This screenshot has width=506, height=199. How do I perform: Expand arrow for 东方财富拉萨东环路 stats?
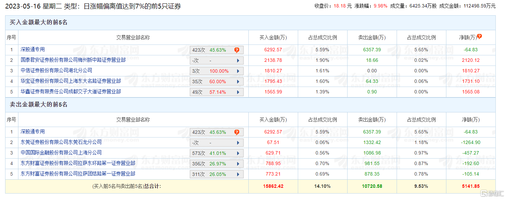click(238, 164)
